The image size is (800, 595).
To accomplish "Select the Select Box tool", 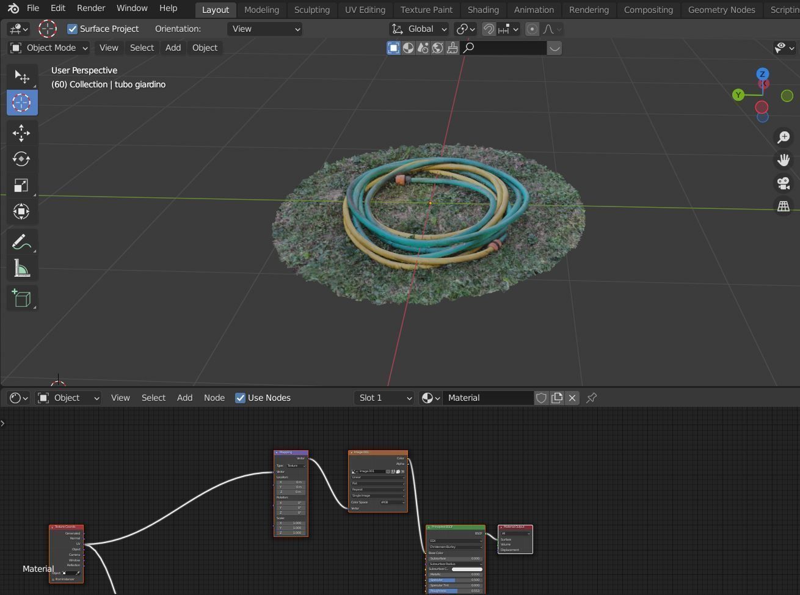I will click(x=22, y=76).
